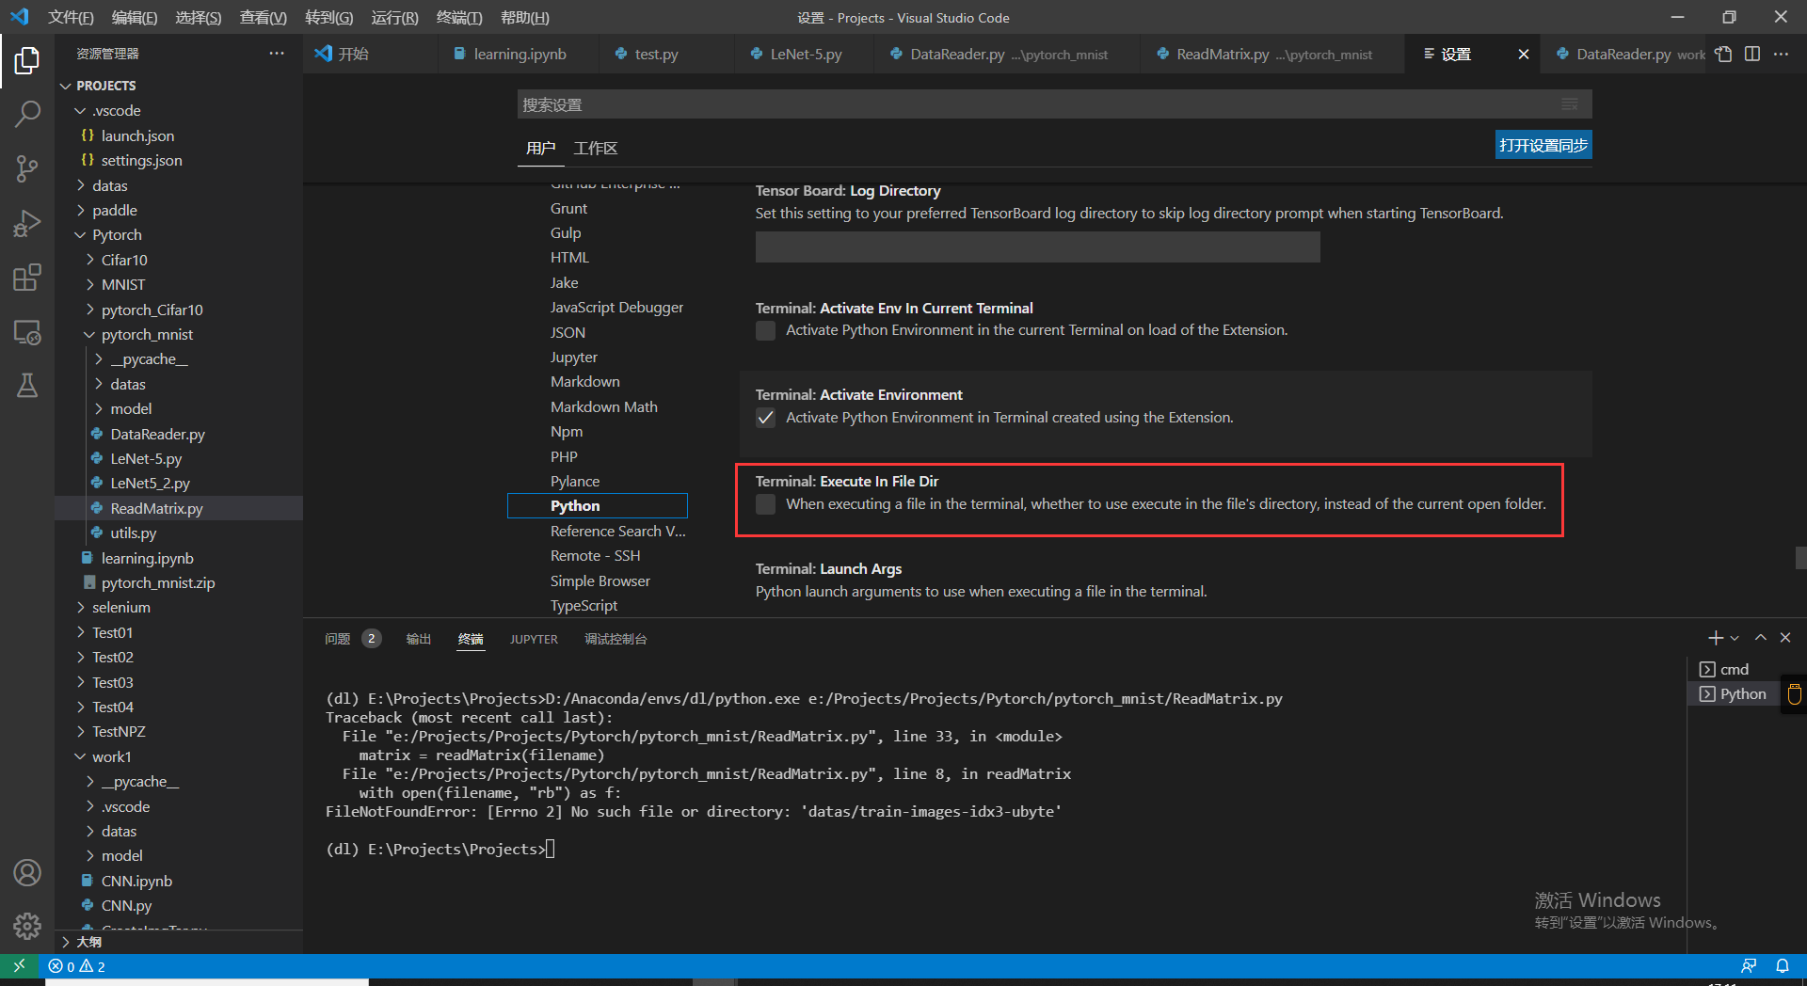This screenshot has height=986, width=1807.
Task: Open the terminal launch profile dropdown
Action: pos(1735,638)
